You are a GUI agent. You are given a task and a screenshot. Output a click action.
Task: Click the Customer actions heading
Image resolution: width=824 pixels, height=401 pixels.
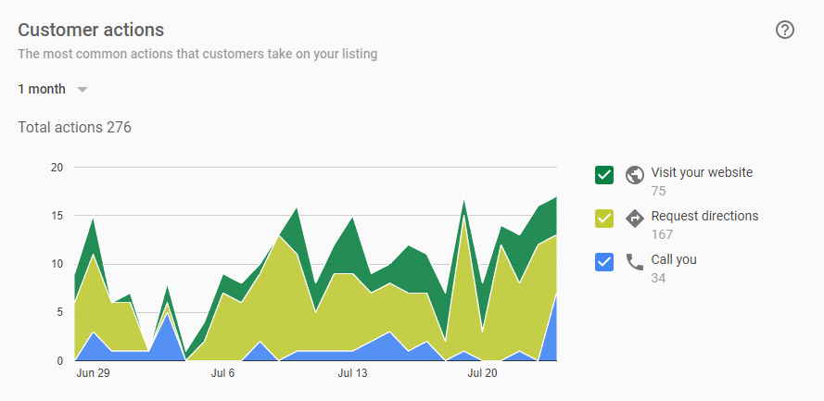tap(91, 31)
